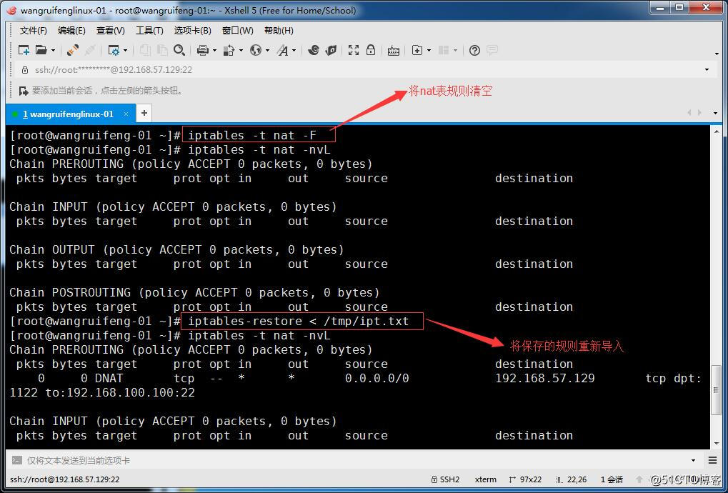Viewport: 728px width, 493px height.
Task: Toggle full screen icon
Action: (x=354, y=50)
